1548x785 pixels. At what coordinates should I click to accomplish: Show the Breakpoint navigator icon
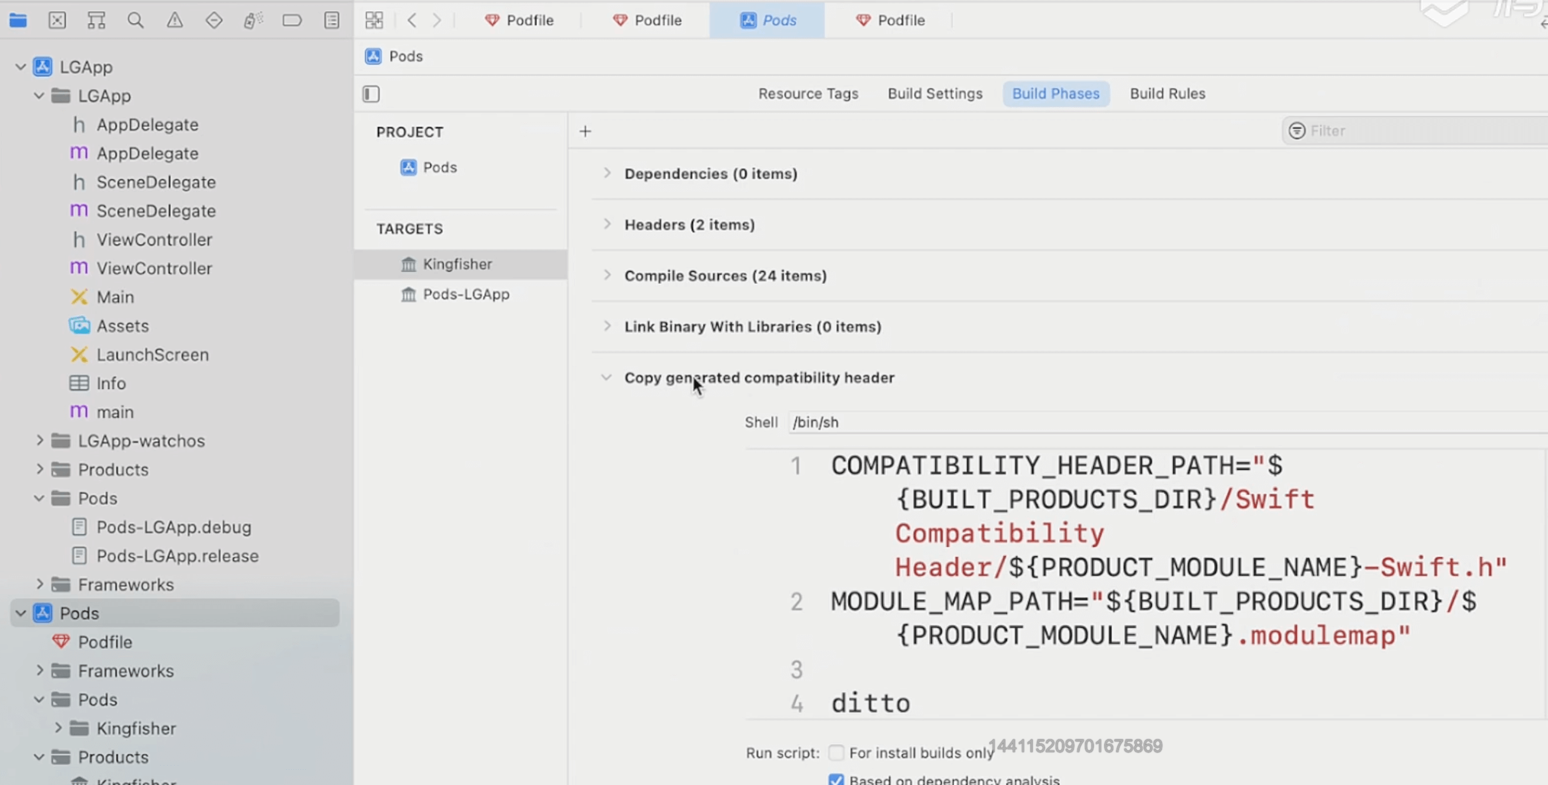click(x=292, y=21)
